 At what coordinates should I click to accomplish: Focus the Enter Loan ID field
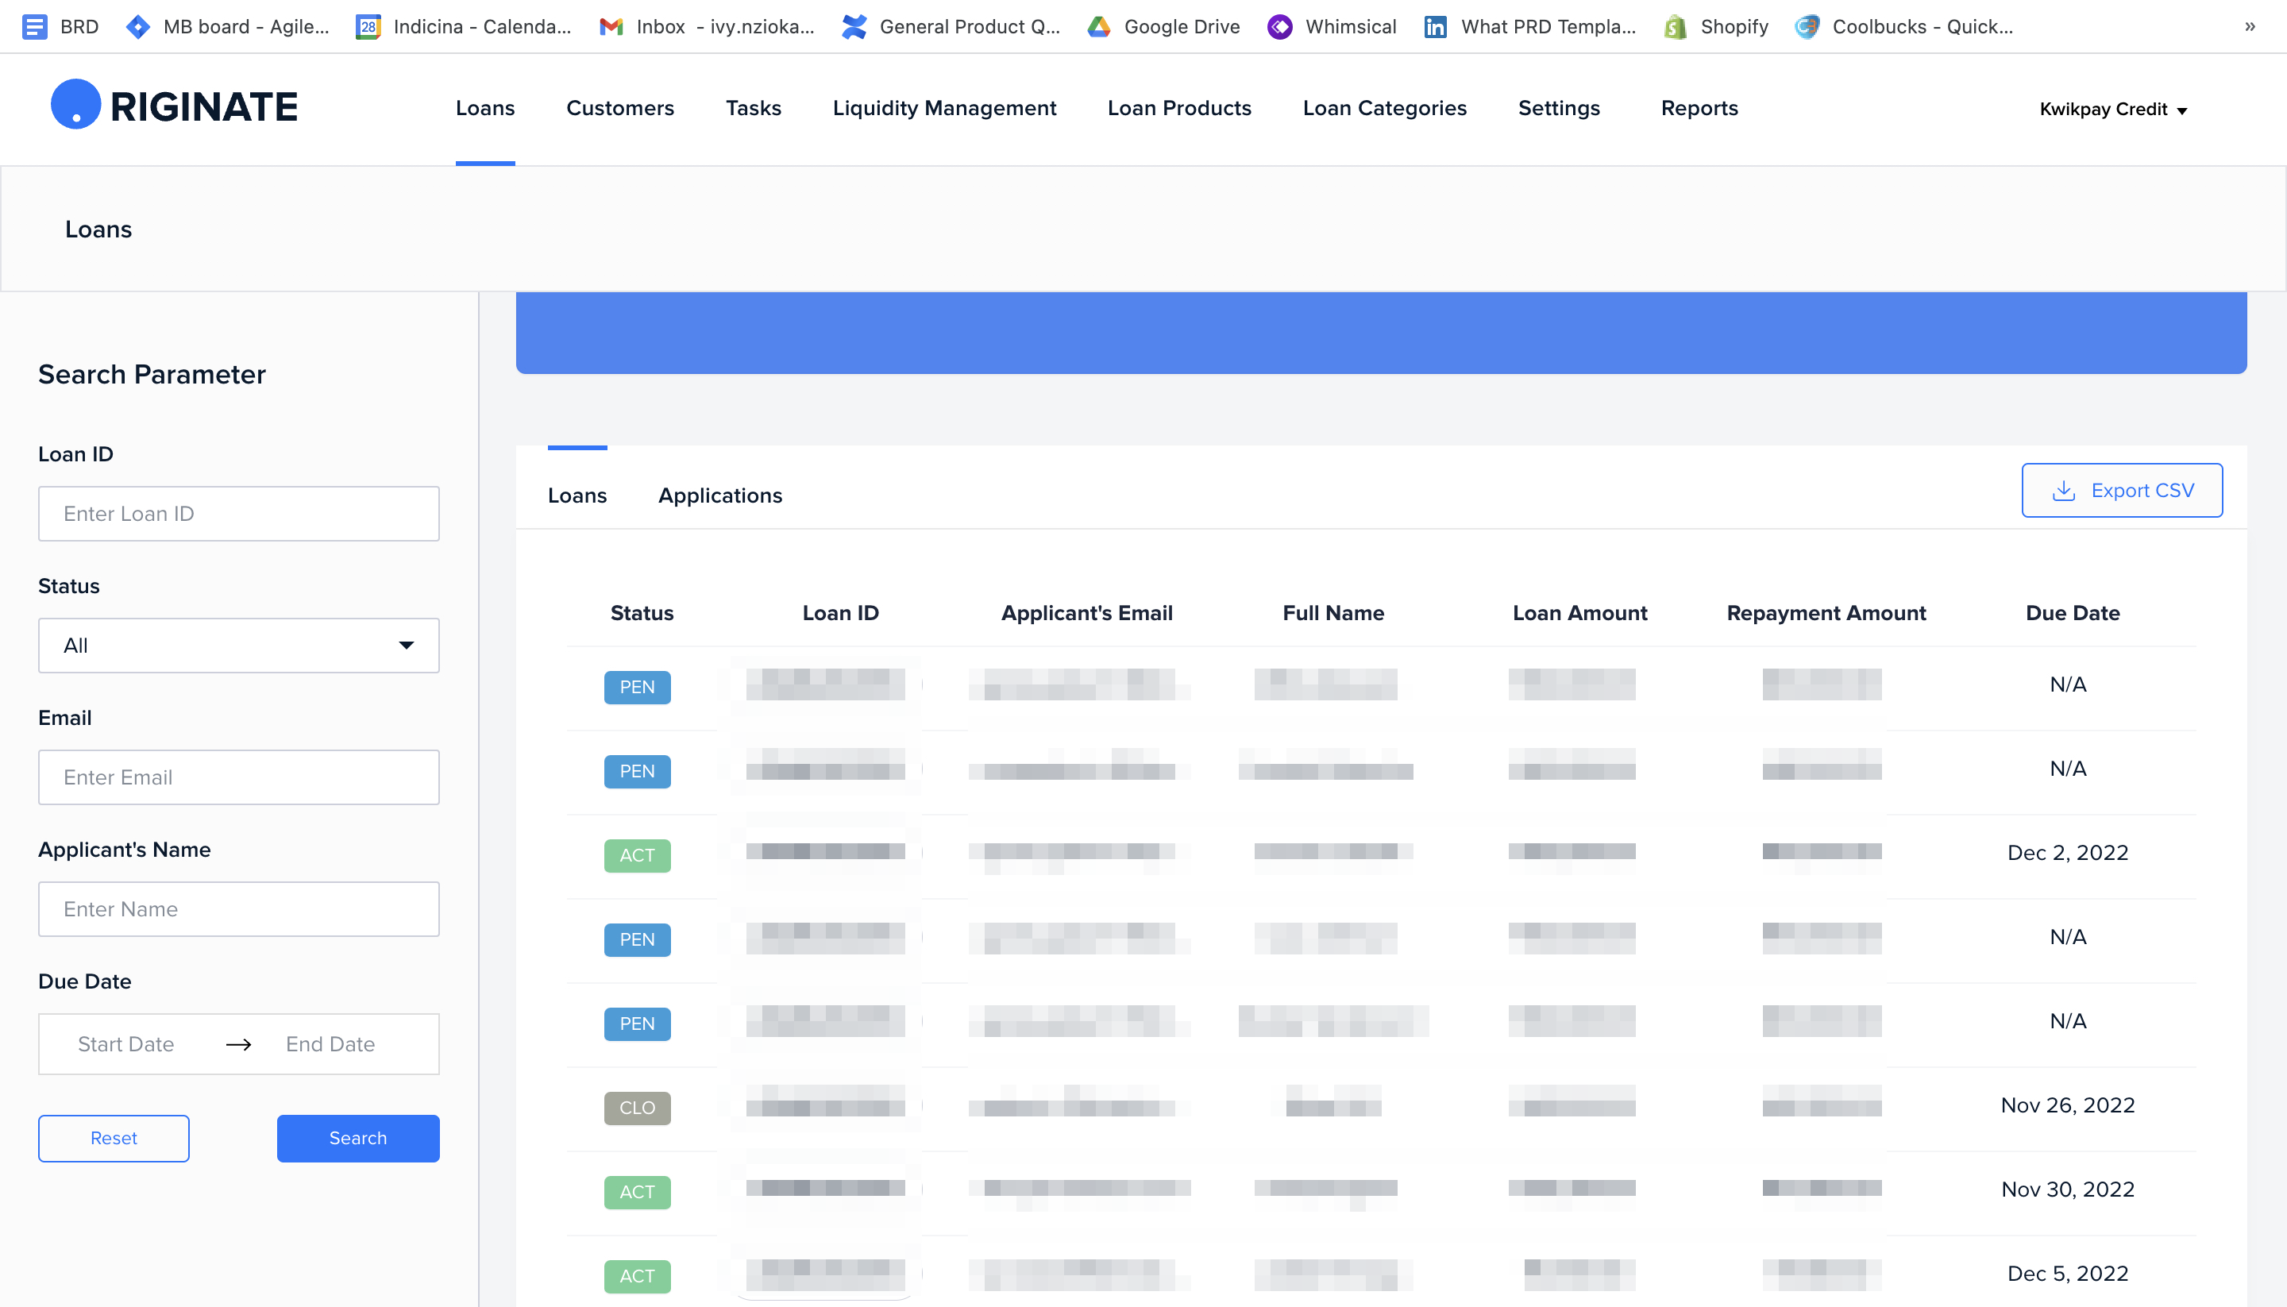coord(239,514)
